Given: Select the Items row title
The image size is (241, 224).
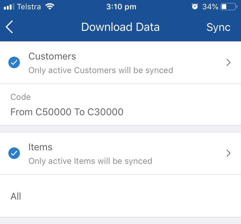Looking at the screenshot, I should [x=40, y=147].
